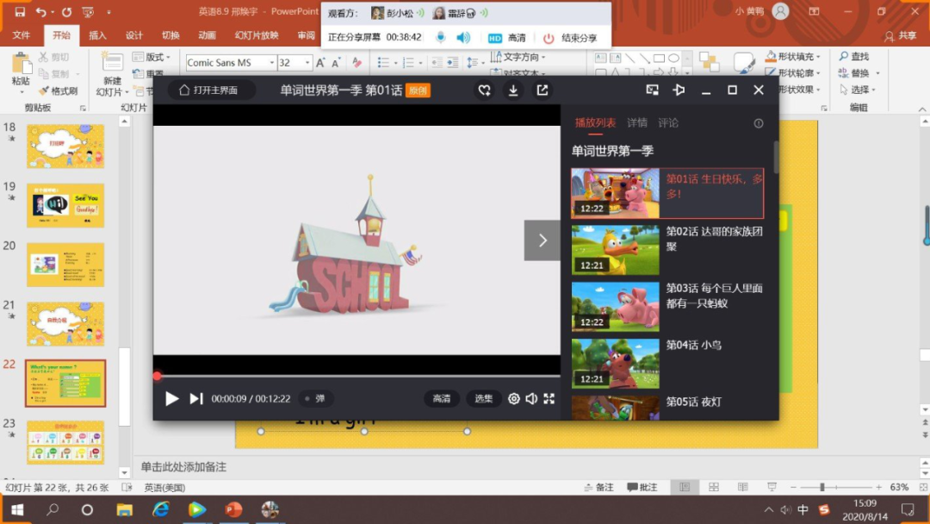Open 幻灯片放映 ribbon tab
The image size is (930, 524).
(x=257, y=35)
